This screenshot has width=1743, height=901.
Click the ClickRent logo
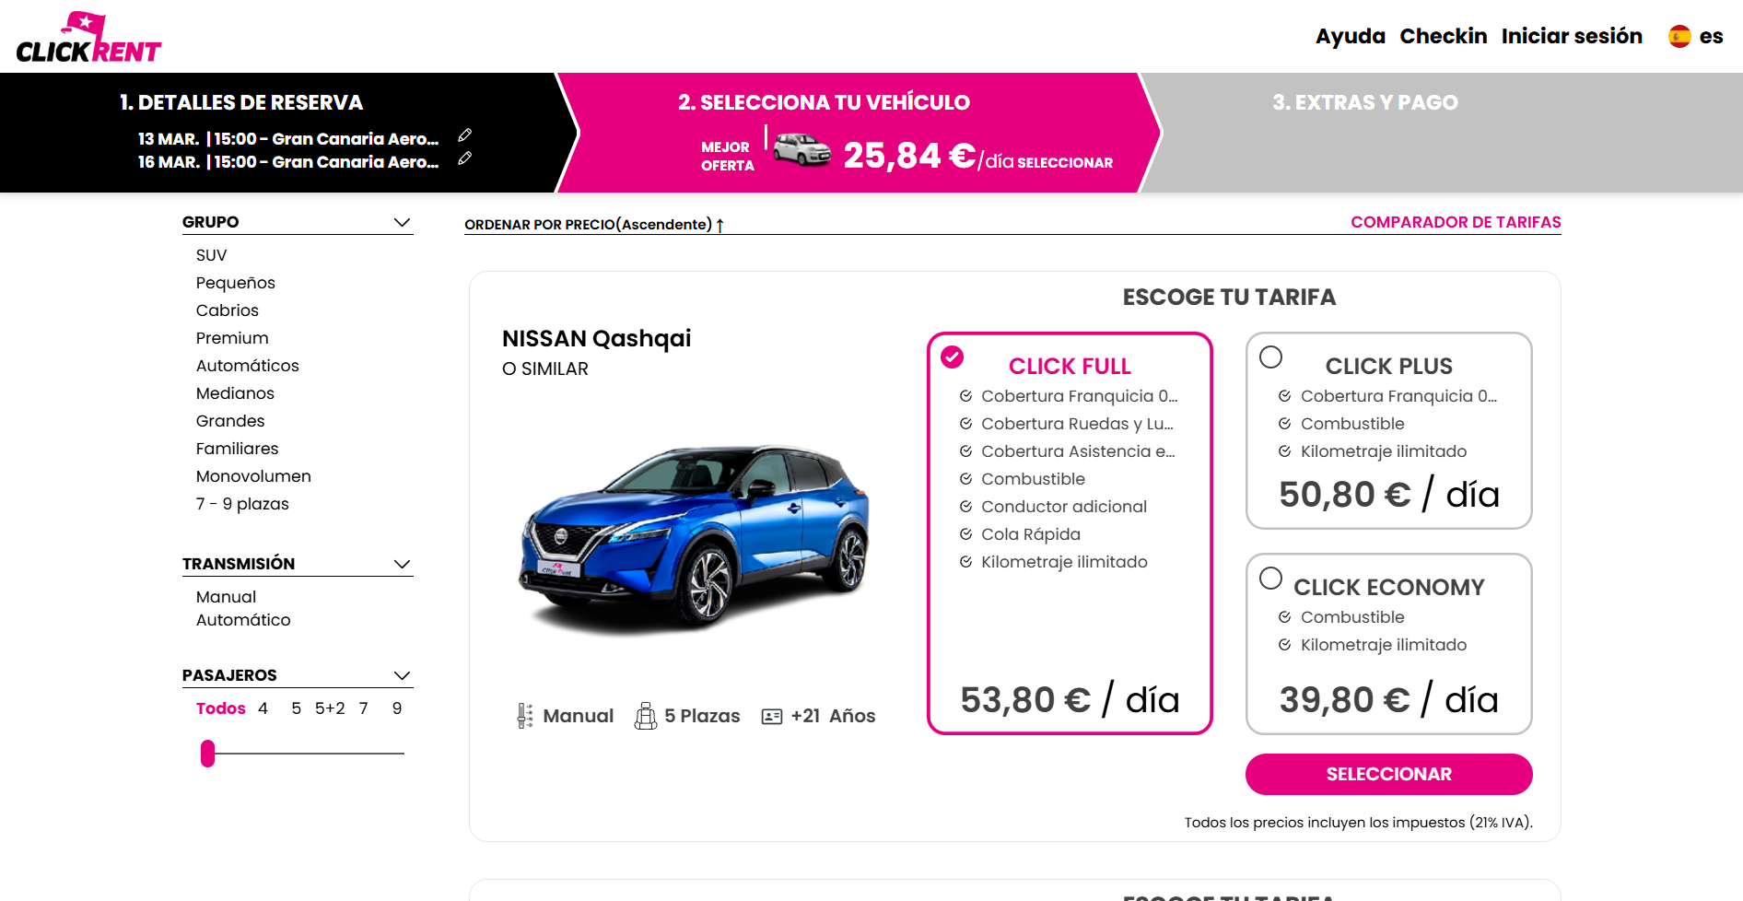(x=88, y=39)
